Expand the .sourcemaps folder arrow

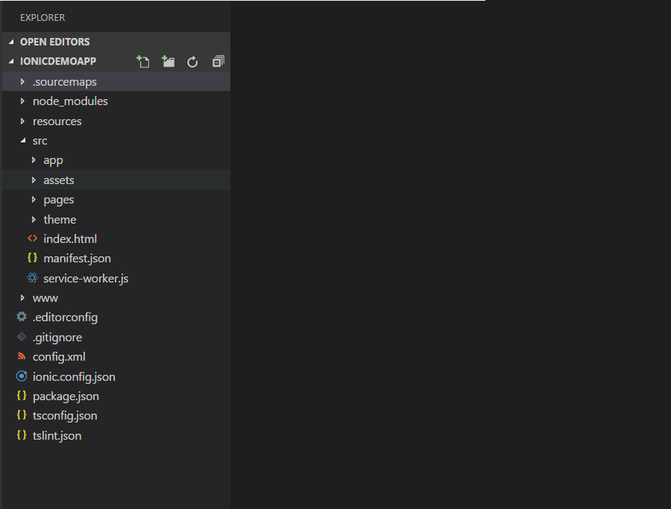[x=22, y=82]
